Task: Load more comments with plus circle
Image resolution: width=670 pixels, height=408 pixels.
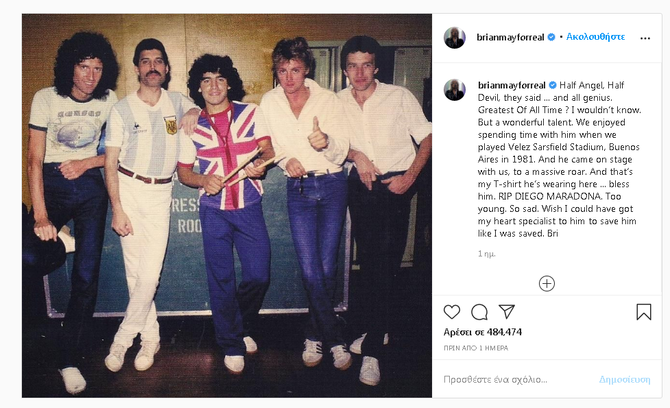Action: pyautogui.click(x=547, y=284)
